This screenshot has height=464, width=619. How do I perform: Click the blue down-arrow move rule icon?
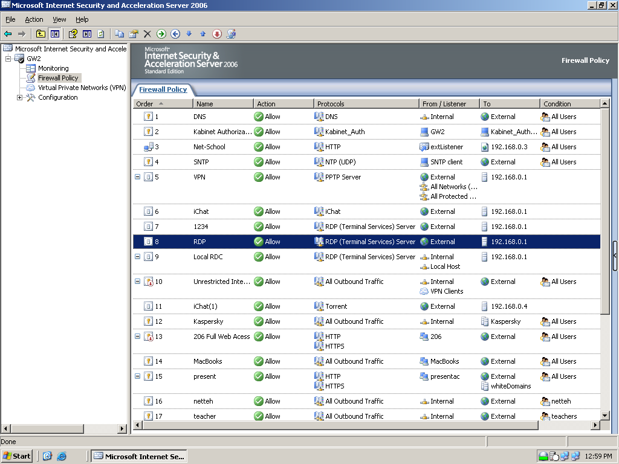[x=189, y=34]
